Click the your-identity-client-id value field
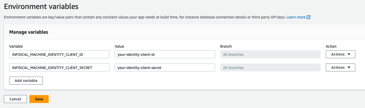This screenshot has width=365, height=108. 165,54
